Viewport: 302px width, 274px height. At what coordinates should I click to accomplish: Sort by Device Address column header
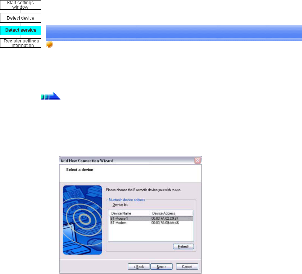[x=171, y=213]
